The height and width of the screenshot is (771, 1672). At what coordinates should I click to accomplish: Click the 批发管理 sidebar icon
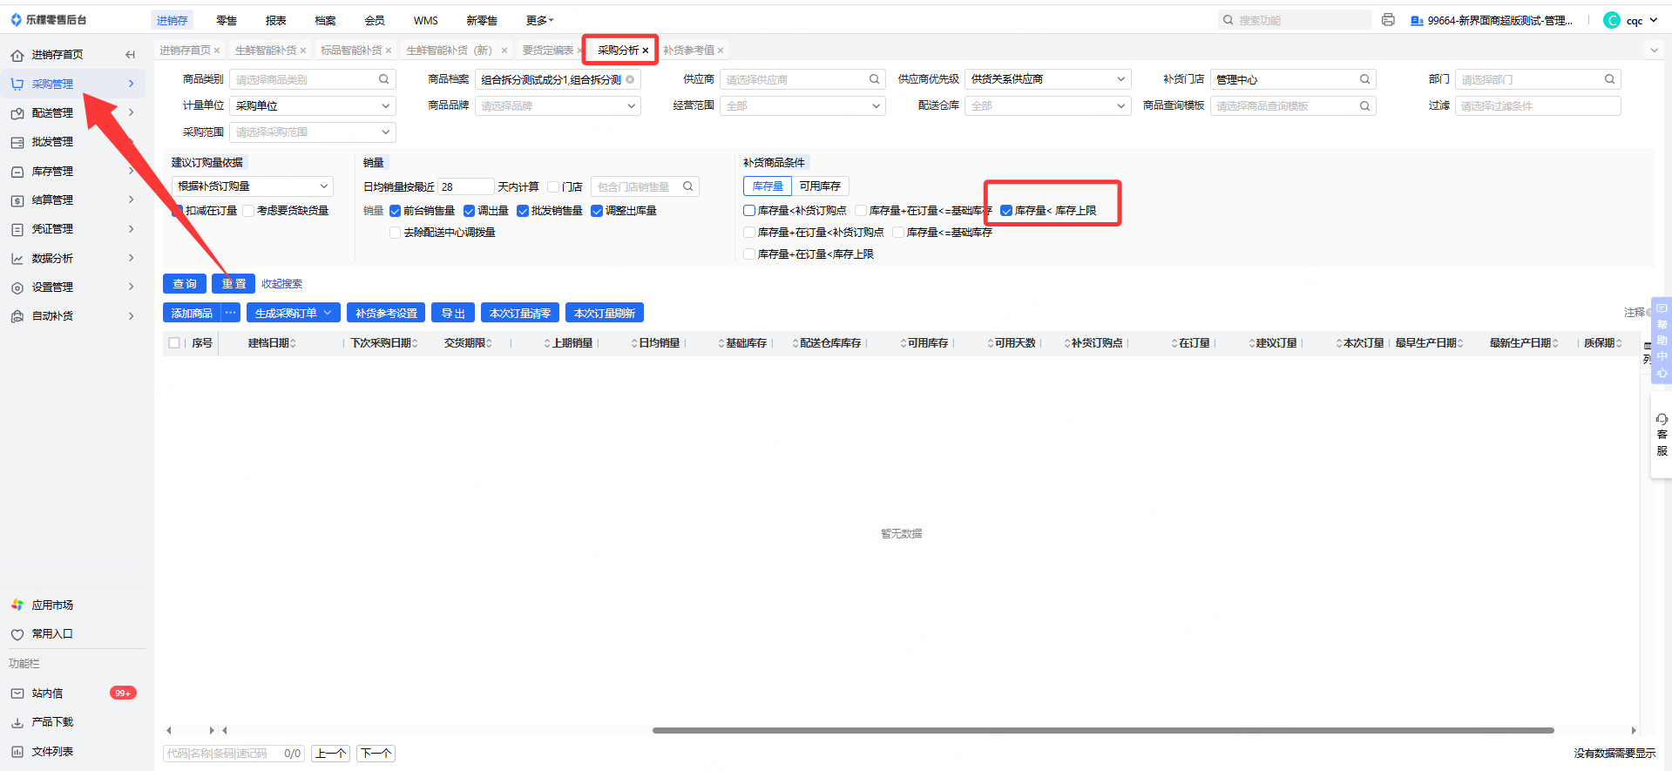(x=17, y=142)
